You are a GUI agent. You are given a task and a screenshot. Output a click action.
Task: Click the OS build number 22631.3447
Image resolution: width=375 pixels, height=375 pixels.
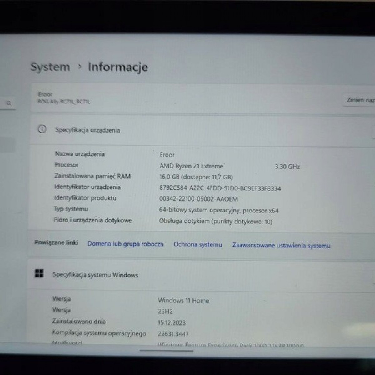tap(173, 334)
